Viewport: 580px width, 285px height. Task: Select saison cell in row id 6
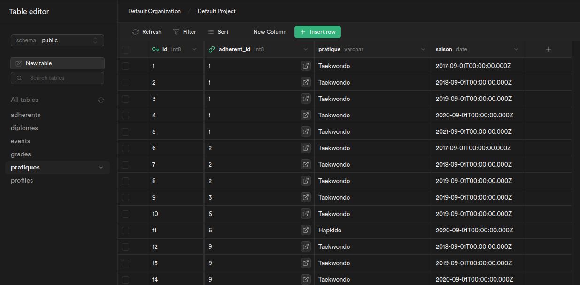pyautogui.click(x=478, y=148)
